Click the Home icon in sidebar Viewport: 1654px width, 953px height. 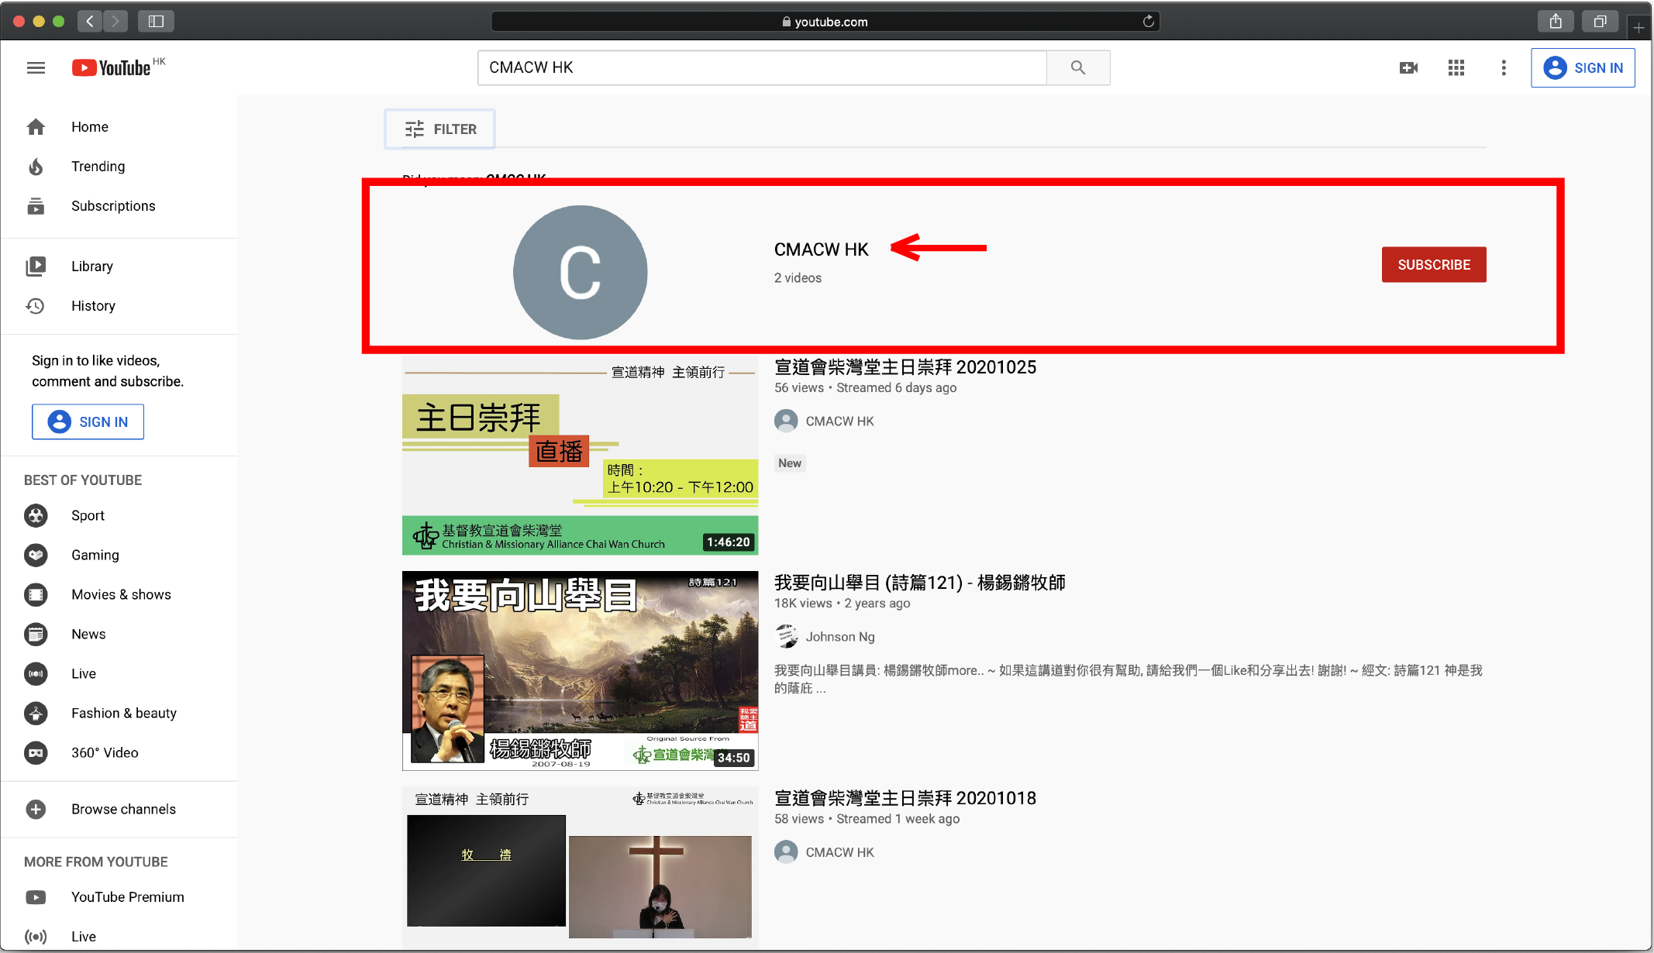click(x=36, y=127)
